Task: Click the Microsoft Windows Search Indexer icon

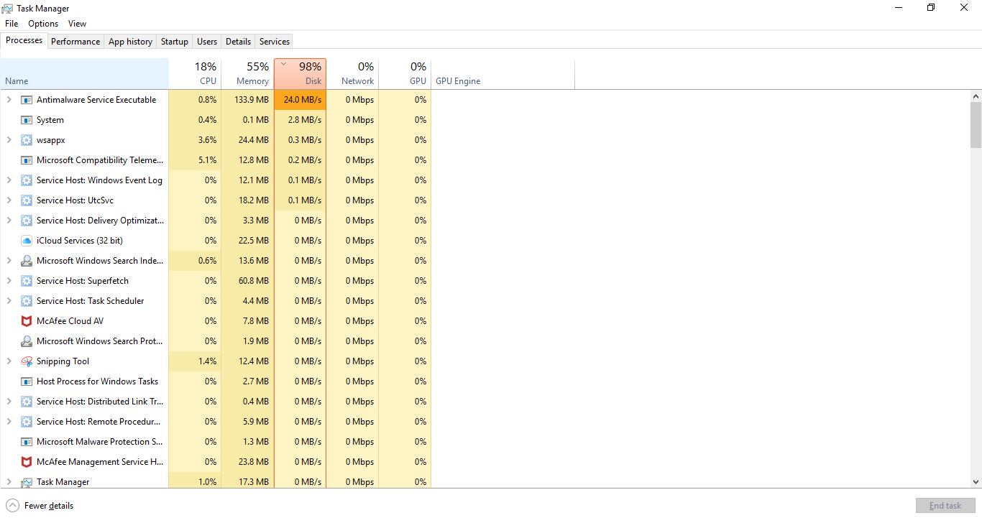Action: coord(27,261)
